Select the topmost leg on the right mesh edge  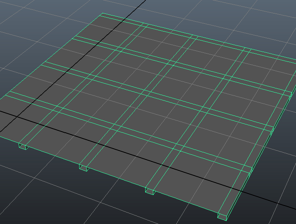pos(291,95)
